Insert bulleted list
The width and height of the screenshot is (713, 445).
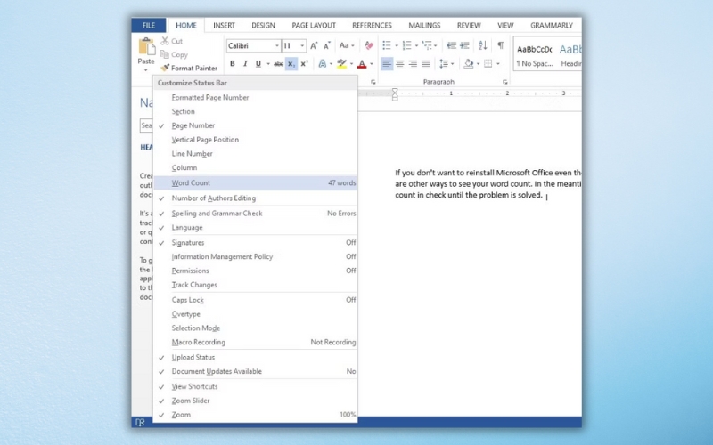pos(387,45)
